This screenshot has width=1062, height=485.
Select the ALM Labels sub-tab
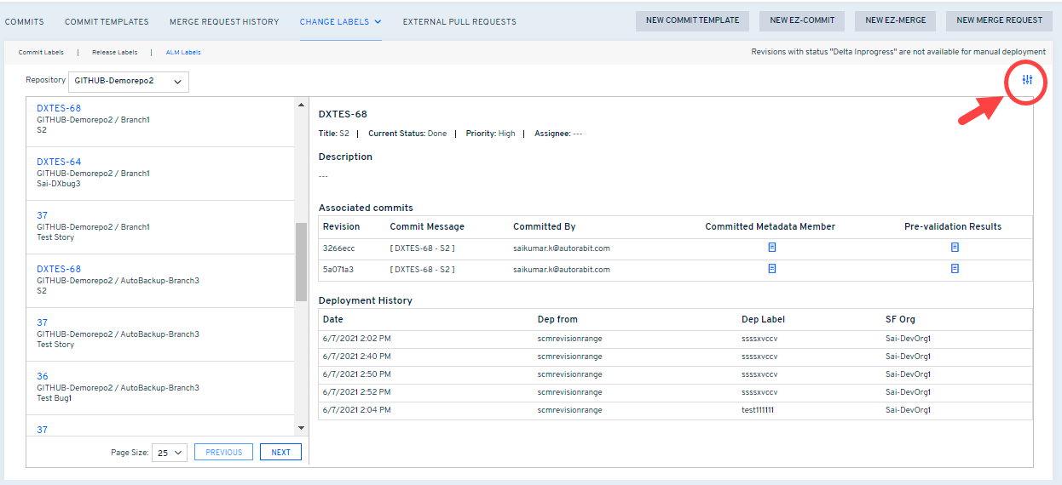pos(183,53)
